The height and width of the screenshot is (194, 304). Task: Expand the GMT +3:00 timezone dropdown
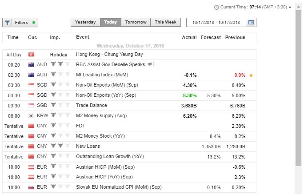290,7
